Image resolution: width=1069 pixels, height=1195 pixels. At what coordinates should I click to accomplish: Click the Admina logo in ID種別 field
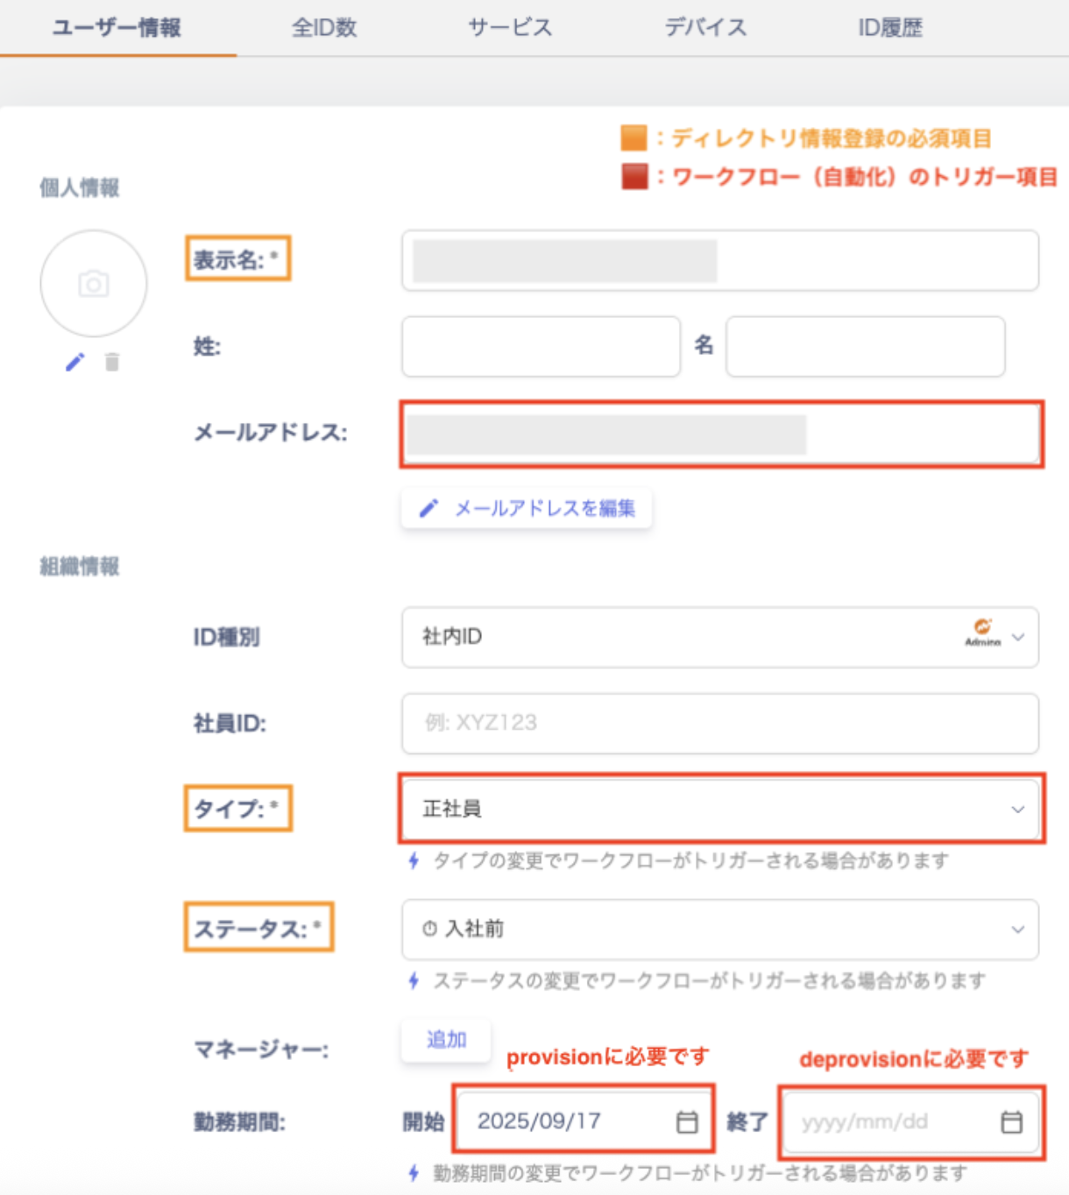(982, 632)
